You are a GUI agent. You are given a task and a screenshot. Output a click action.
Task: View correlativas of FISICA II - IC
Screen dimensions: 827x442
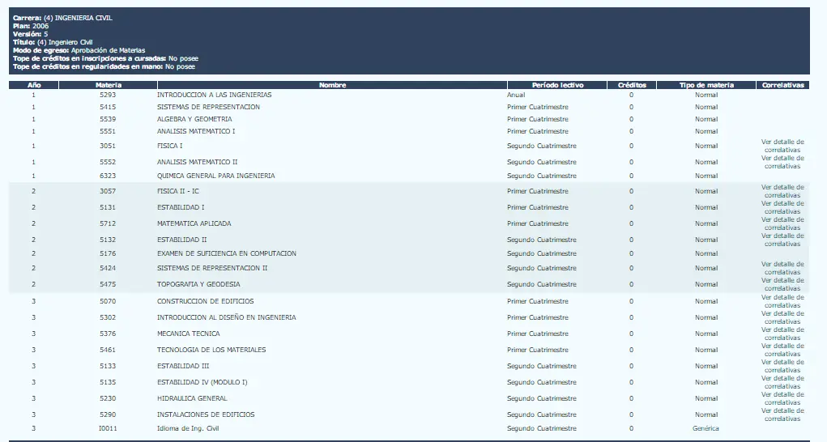782,191
